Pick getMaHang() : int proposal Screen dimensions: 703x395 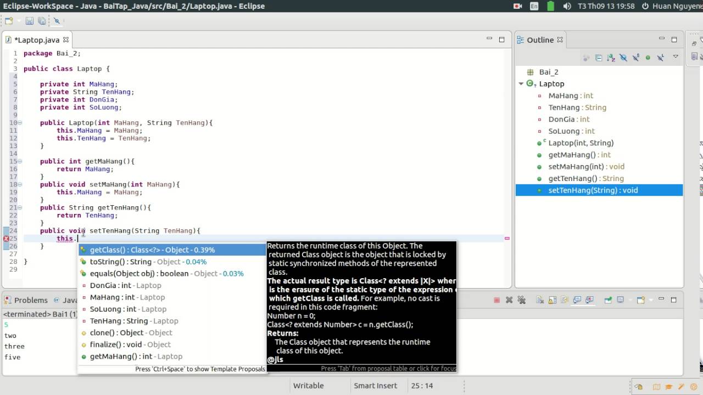click(171, 356)
